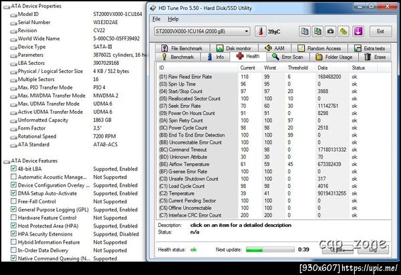Click the purple download arrow icon

(x=358, y=31)
